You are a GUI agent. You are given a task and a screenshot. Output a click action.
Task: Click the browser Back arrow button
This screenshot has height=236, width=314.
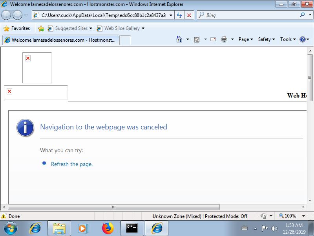pos(6,15)
